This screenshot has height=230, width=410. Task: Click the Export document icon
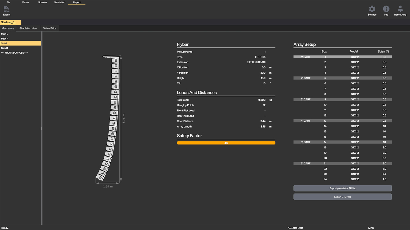(6, 10)
